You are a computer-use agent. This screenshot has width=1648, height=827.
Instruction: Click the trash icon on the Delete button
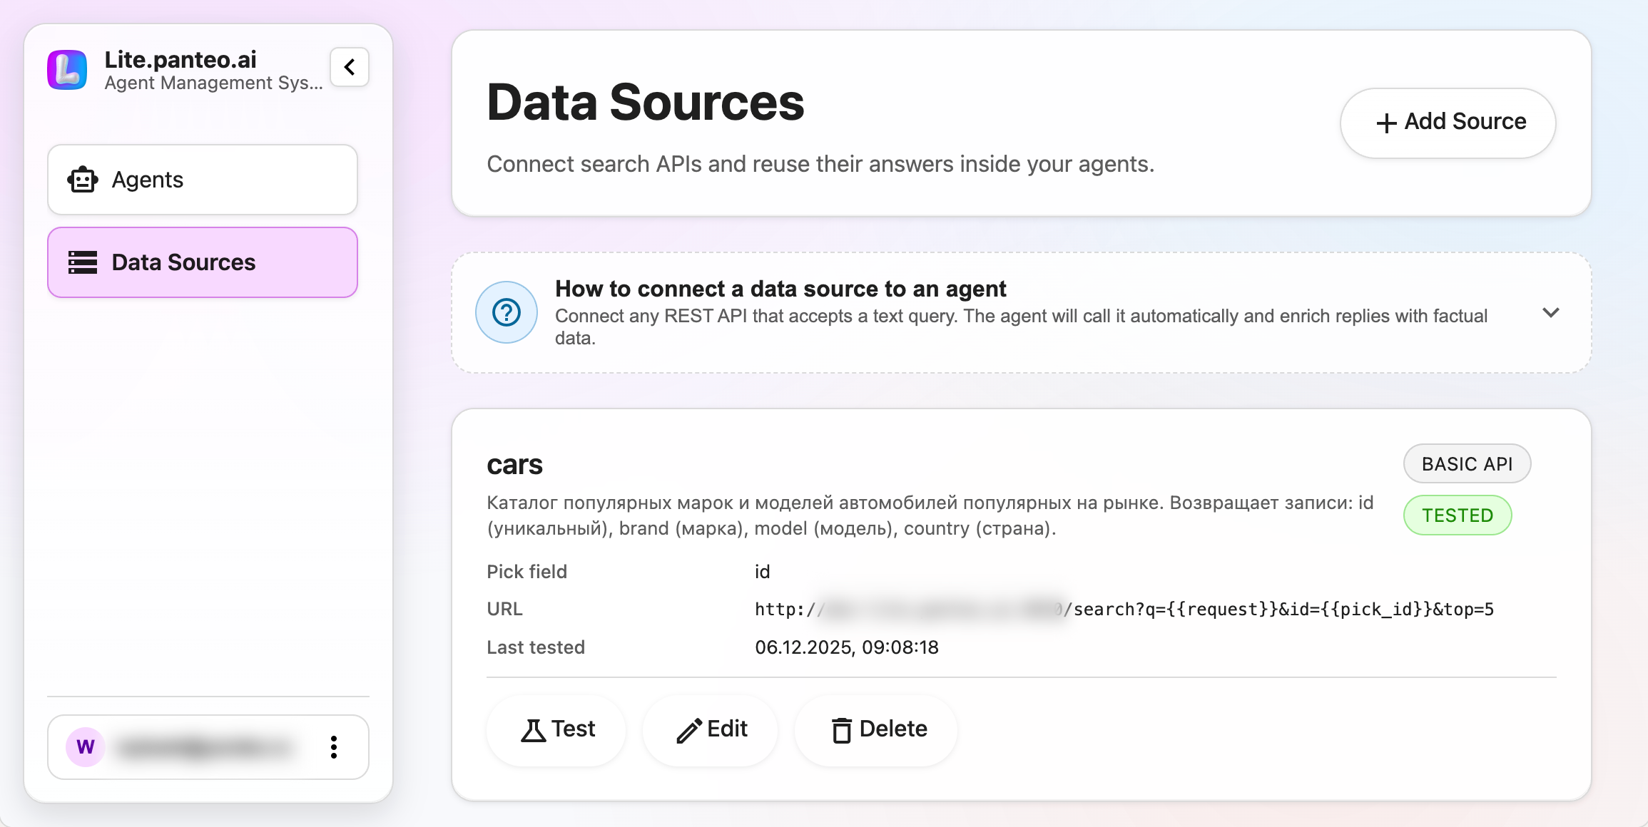pos(842,729)
